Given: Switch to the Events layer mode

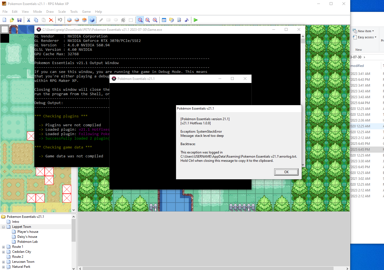Looking at the screenshot, I should (x=92, y=20).
